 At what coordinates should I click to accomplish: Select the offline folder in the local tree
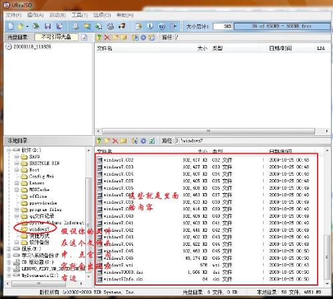38,196
